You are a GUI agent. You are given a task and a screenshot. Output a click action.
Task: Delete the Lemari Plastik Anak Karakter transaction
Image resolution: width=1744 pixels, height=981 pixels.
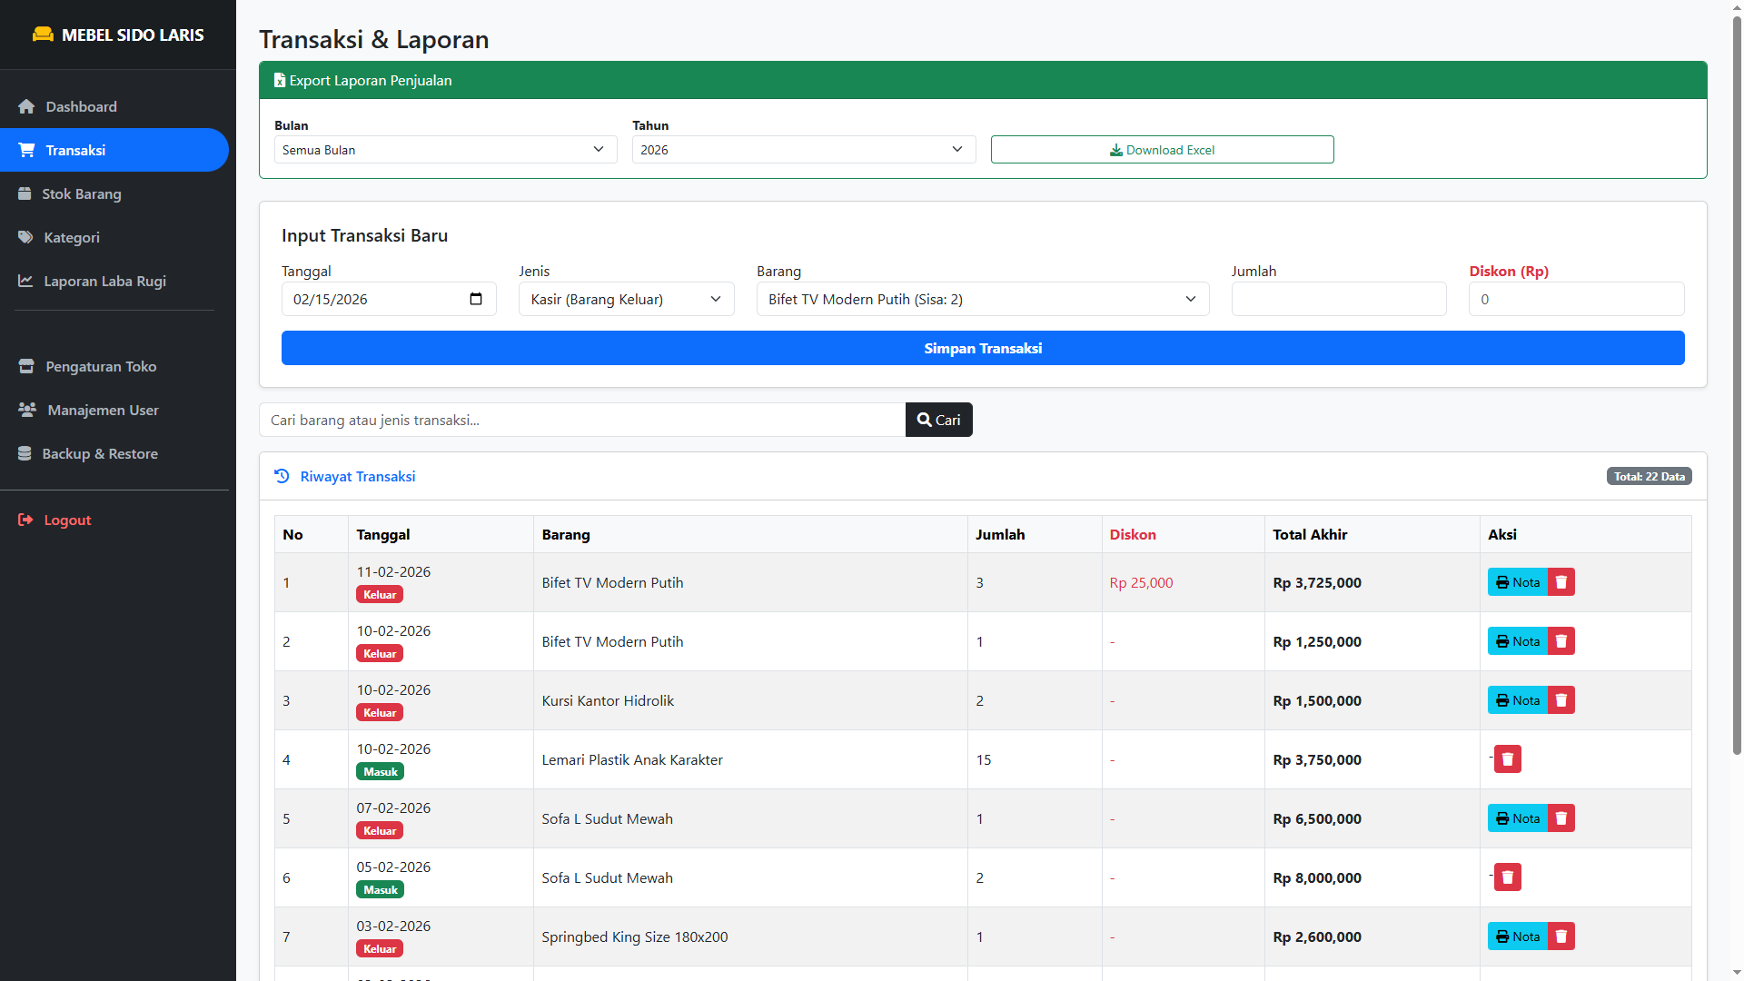1508,759
